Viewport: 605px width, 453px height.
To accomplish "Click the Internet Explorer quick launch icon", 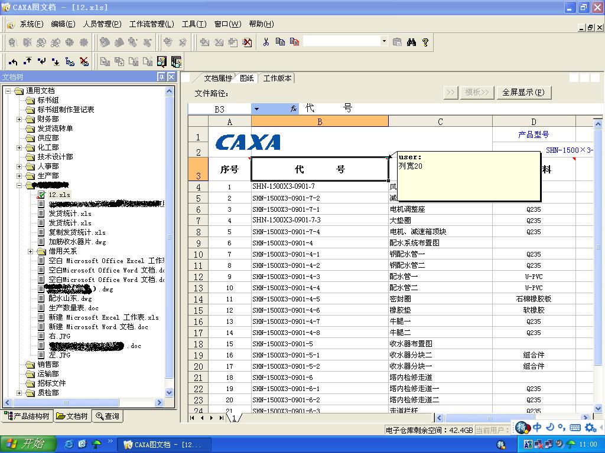I will [x=69, y=444].
